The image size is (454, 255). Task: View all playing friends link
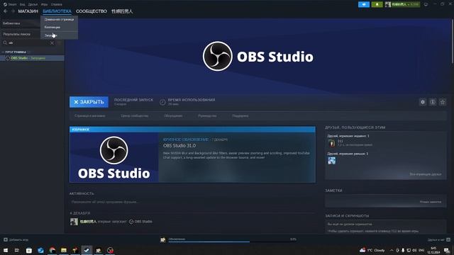point(426,174)
